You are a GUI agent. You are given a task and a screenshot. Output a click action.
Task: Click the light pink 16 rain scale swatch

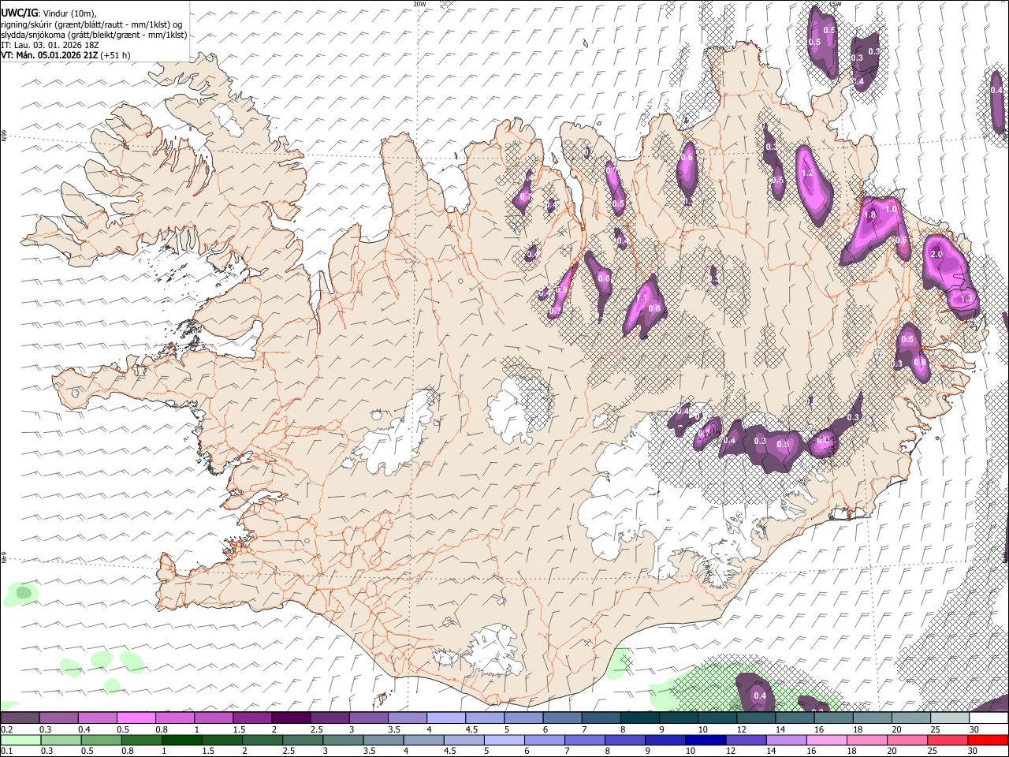(828, 740)
